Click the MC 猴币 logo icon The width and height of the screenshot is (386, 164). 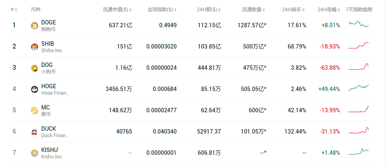click(x=35, y=111)
